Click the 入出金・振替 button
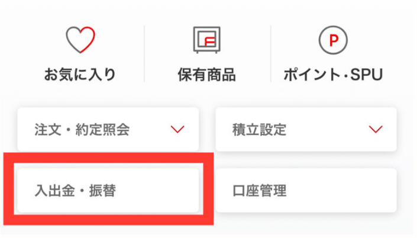 coord(108,191)
